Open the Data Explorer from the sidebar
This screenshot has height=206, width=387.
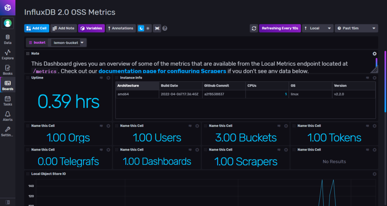click(x=8, y=54)
